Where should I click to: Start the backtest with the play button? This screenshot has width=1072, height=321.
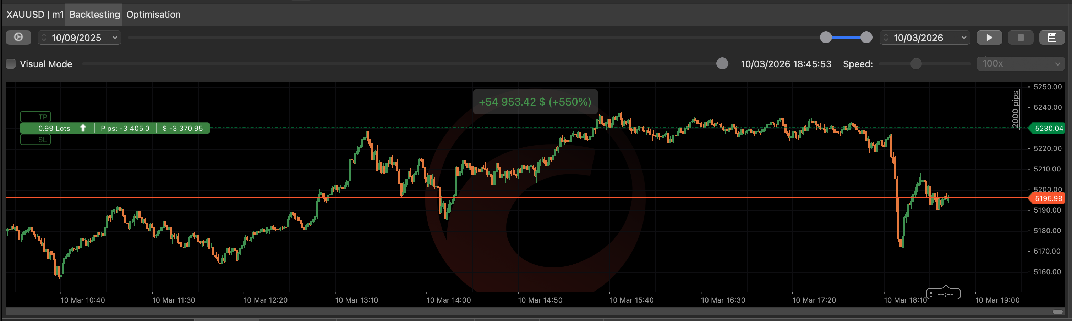pos(989,38)
